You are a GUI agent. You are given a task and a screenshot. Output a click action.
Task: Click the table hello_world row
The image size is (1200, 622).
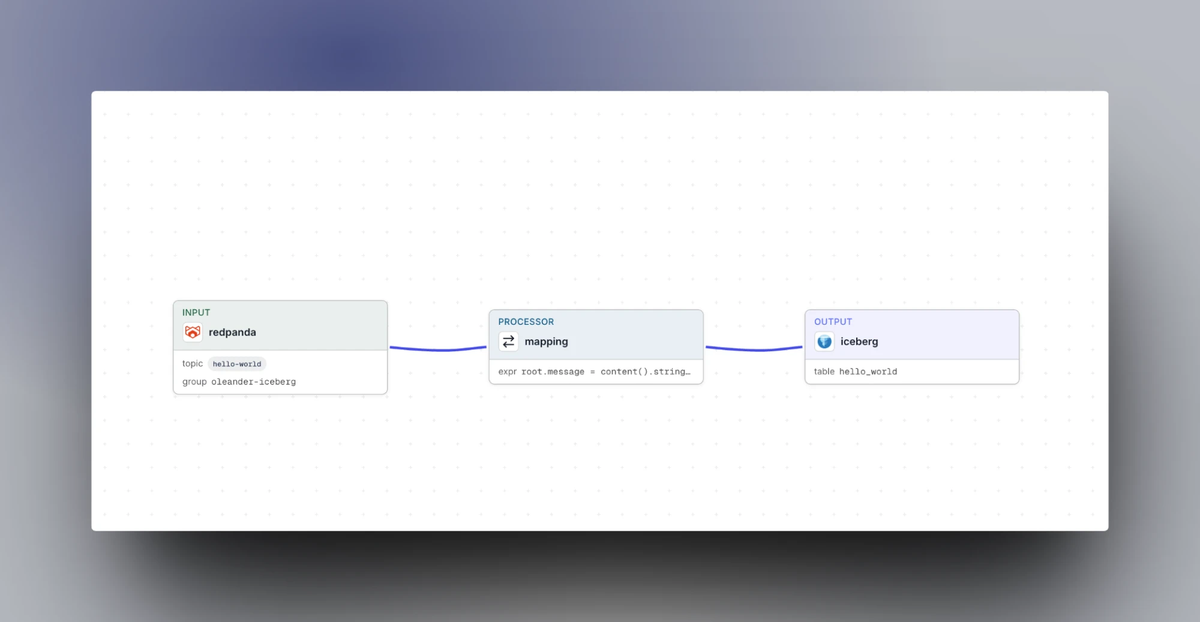tap(856, 372)
